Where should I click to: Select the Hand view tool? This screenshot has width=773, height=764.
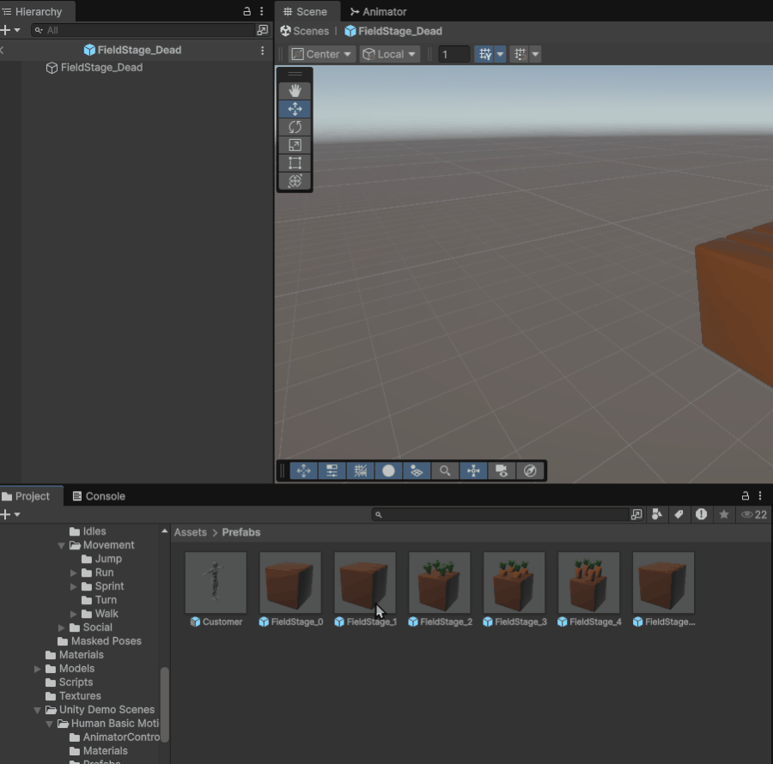coord(295,91)
